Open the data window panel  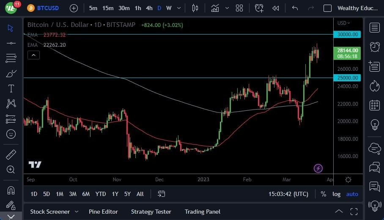374,66
